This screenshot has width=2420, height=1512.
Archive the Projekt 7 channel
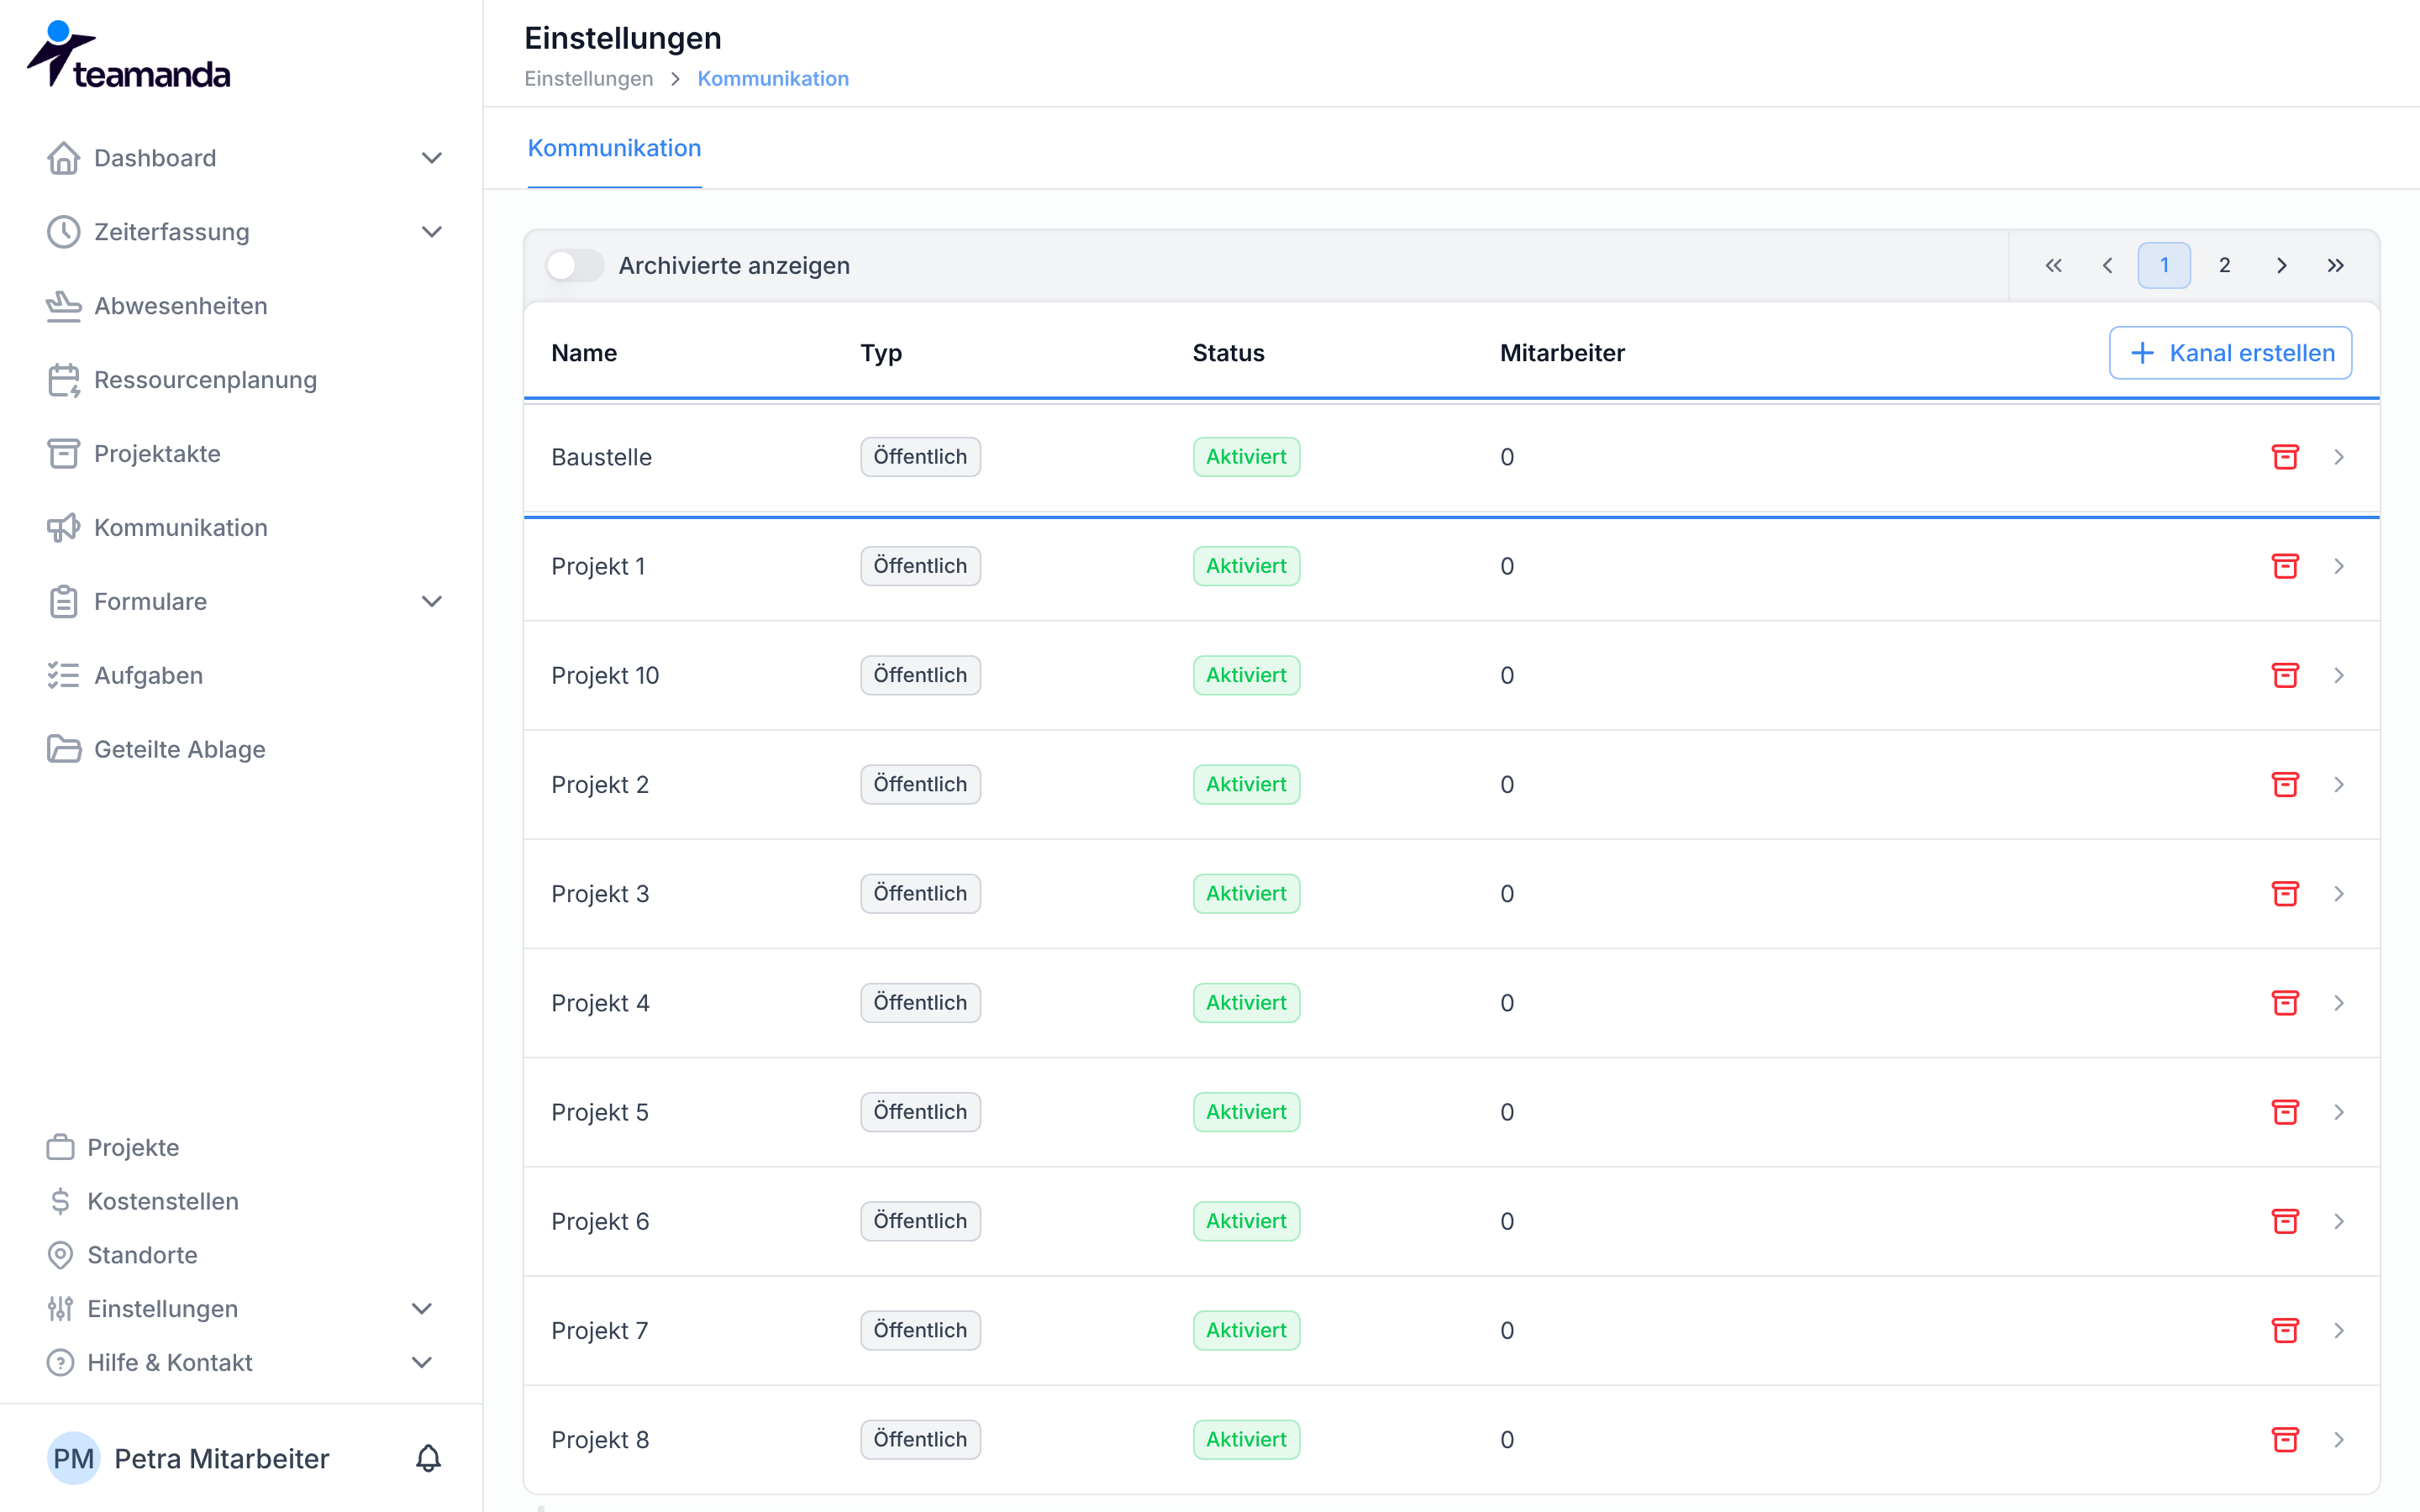tap(2285, 1330)
